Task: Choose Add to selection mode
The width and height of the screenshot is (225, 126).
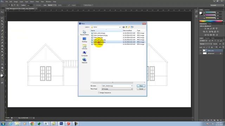Action: coord(12,5)
